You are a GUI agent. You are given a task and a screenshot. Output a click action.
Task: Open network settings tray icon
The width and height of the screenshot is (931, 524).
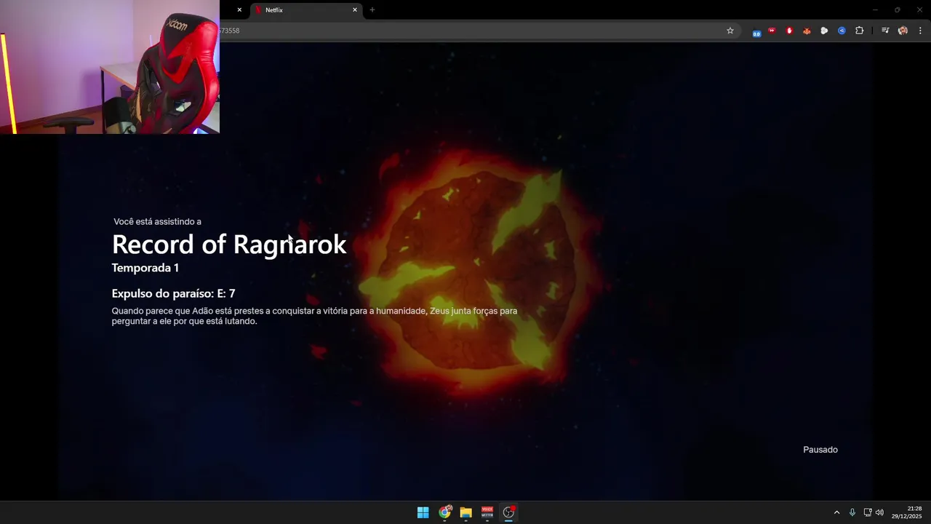tap(868, 512)
